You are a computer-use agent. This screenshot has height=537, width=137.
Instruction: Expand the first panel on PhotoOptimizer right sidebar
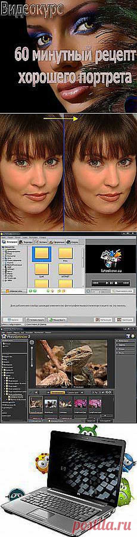tap(124, 341)
